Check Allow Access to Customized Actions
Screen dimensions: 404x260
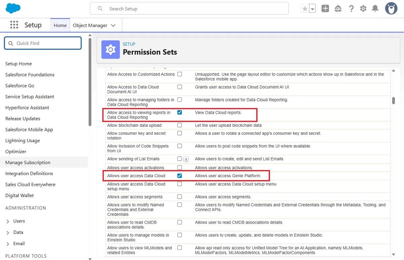coord(180,74)
